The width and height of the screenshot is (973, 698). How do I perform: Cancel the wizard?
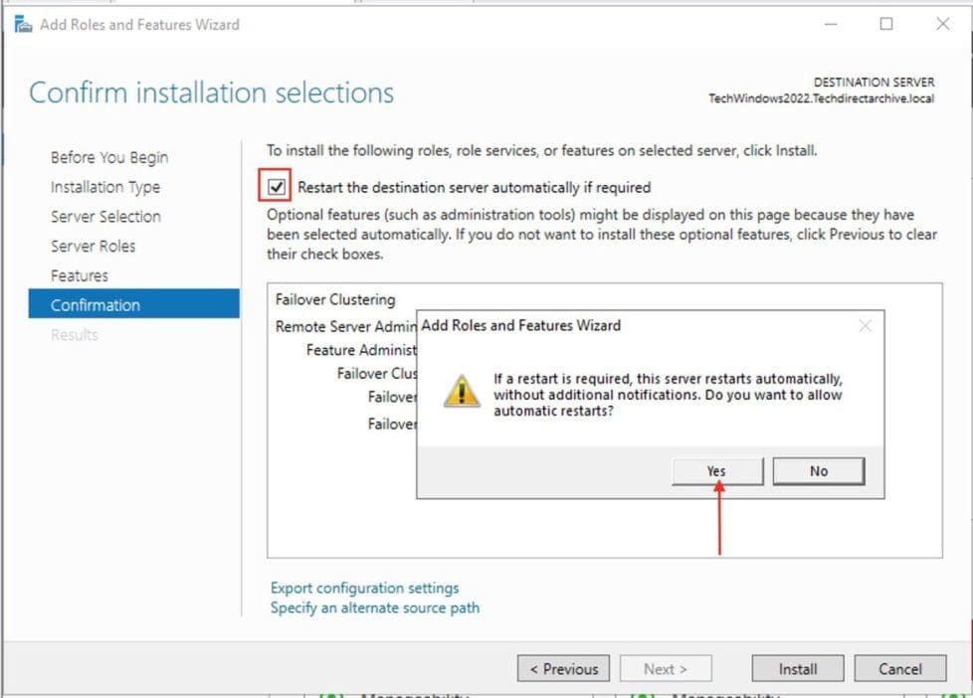click(x=900, y=669)
